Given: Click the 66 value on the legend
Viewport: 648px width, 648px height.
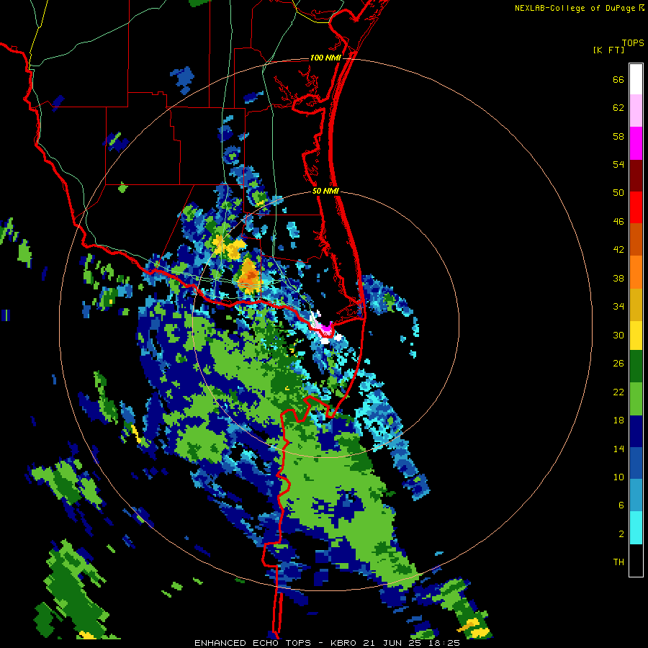Looking at the screenshot, I should click(618, 80).
